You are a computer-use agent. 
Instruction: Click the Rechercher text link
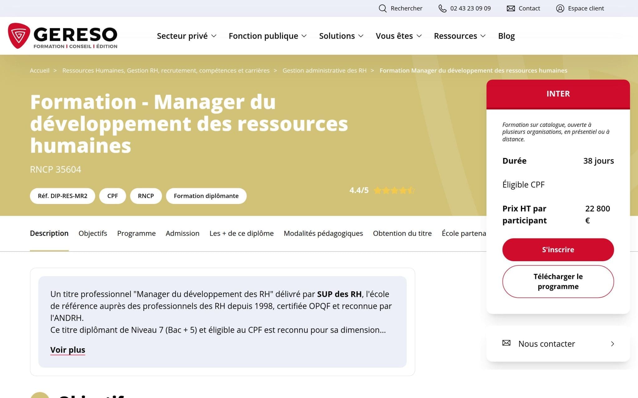(406, 8)
